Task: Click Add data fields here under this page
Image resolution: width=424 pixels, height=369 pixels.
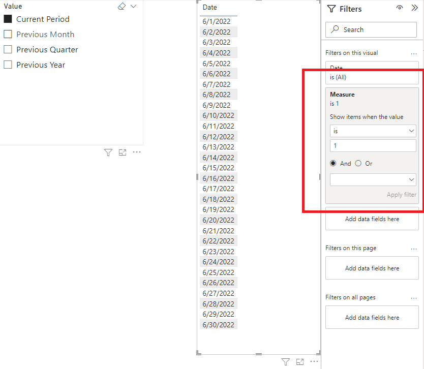Action: point(372,268)
